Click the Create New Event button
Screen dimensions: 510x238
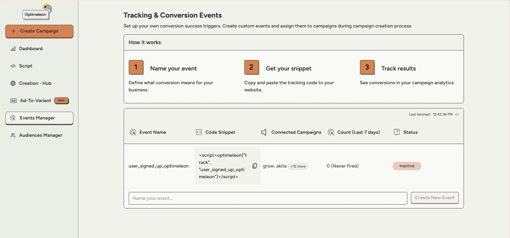point(435,198)
